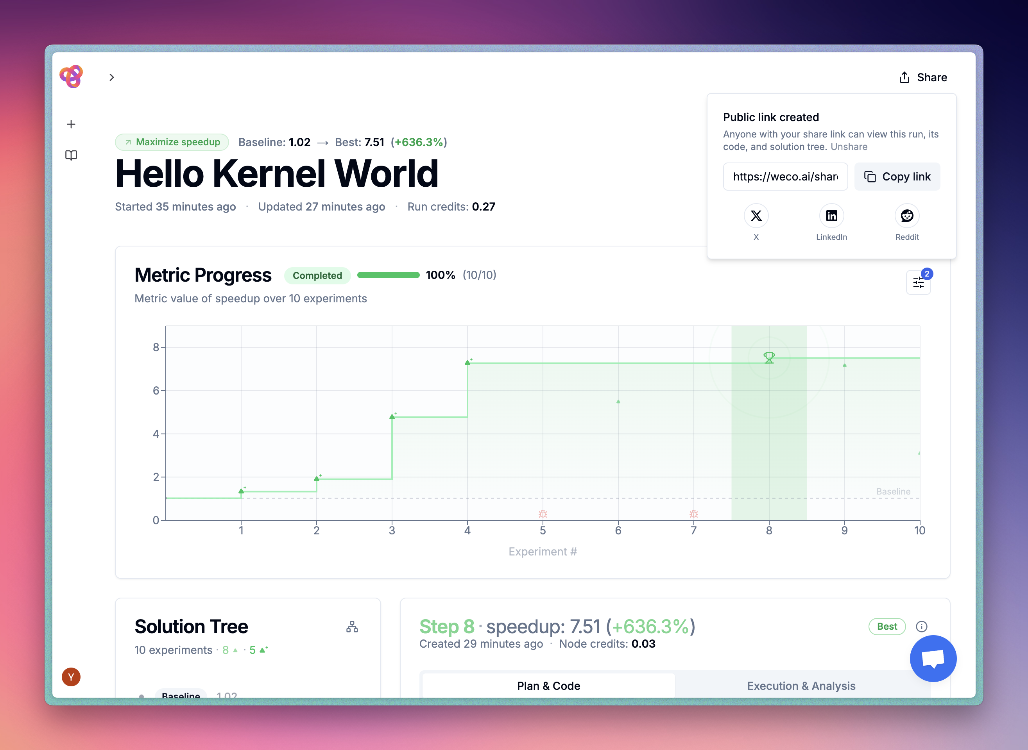Share the run on X

pyautogui.click(x=756, y=215)
